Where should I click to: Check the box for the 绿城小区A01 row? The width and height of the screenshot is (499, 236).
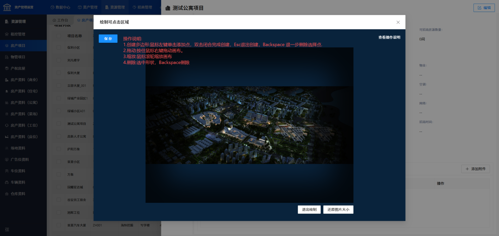(x=59, y=111)
